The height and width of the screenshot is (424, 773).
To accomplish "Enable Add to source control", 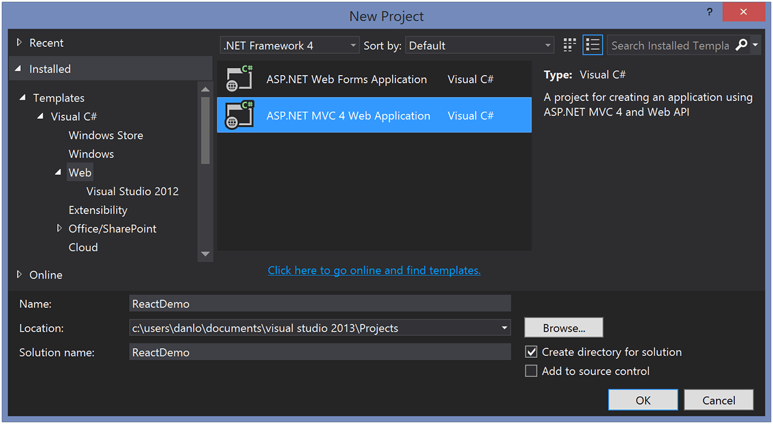I will [x=532, y=371].
